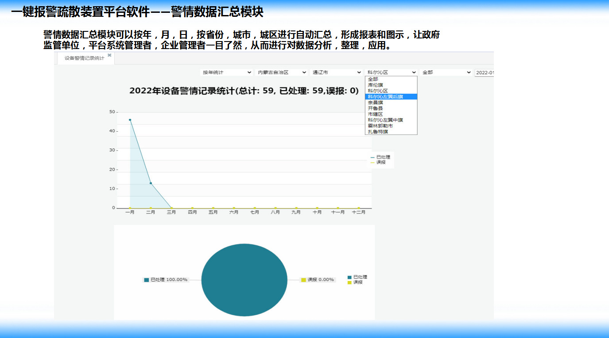
Task: Open the 内蒙古自治区 province dropdown
Action: [x=281, y=72]
